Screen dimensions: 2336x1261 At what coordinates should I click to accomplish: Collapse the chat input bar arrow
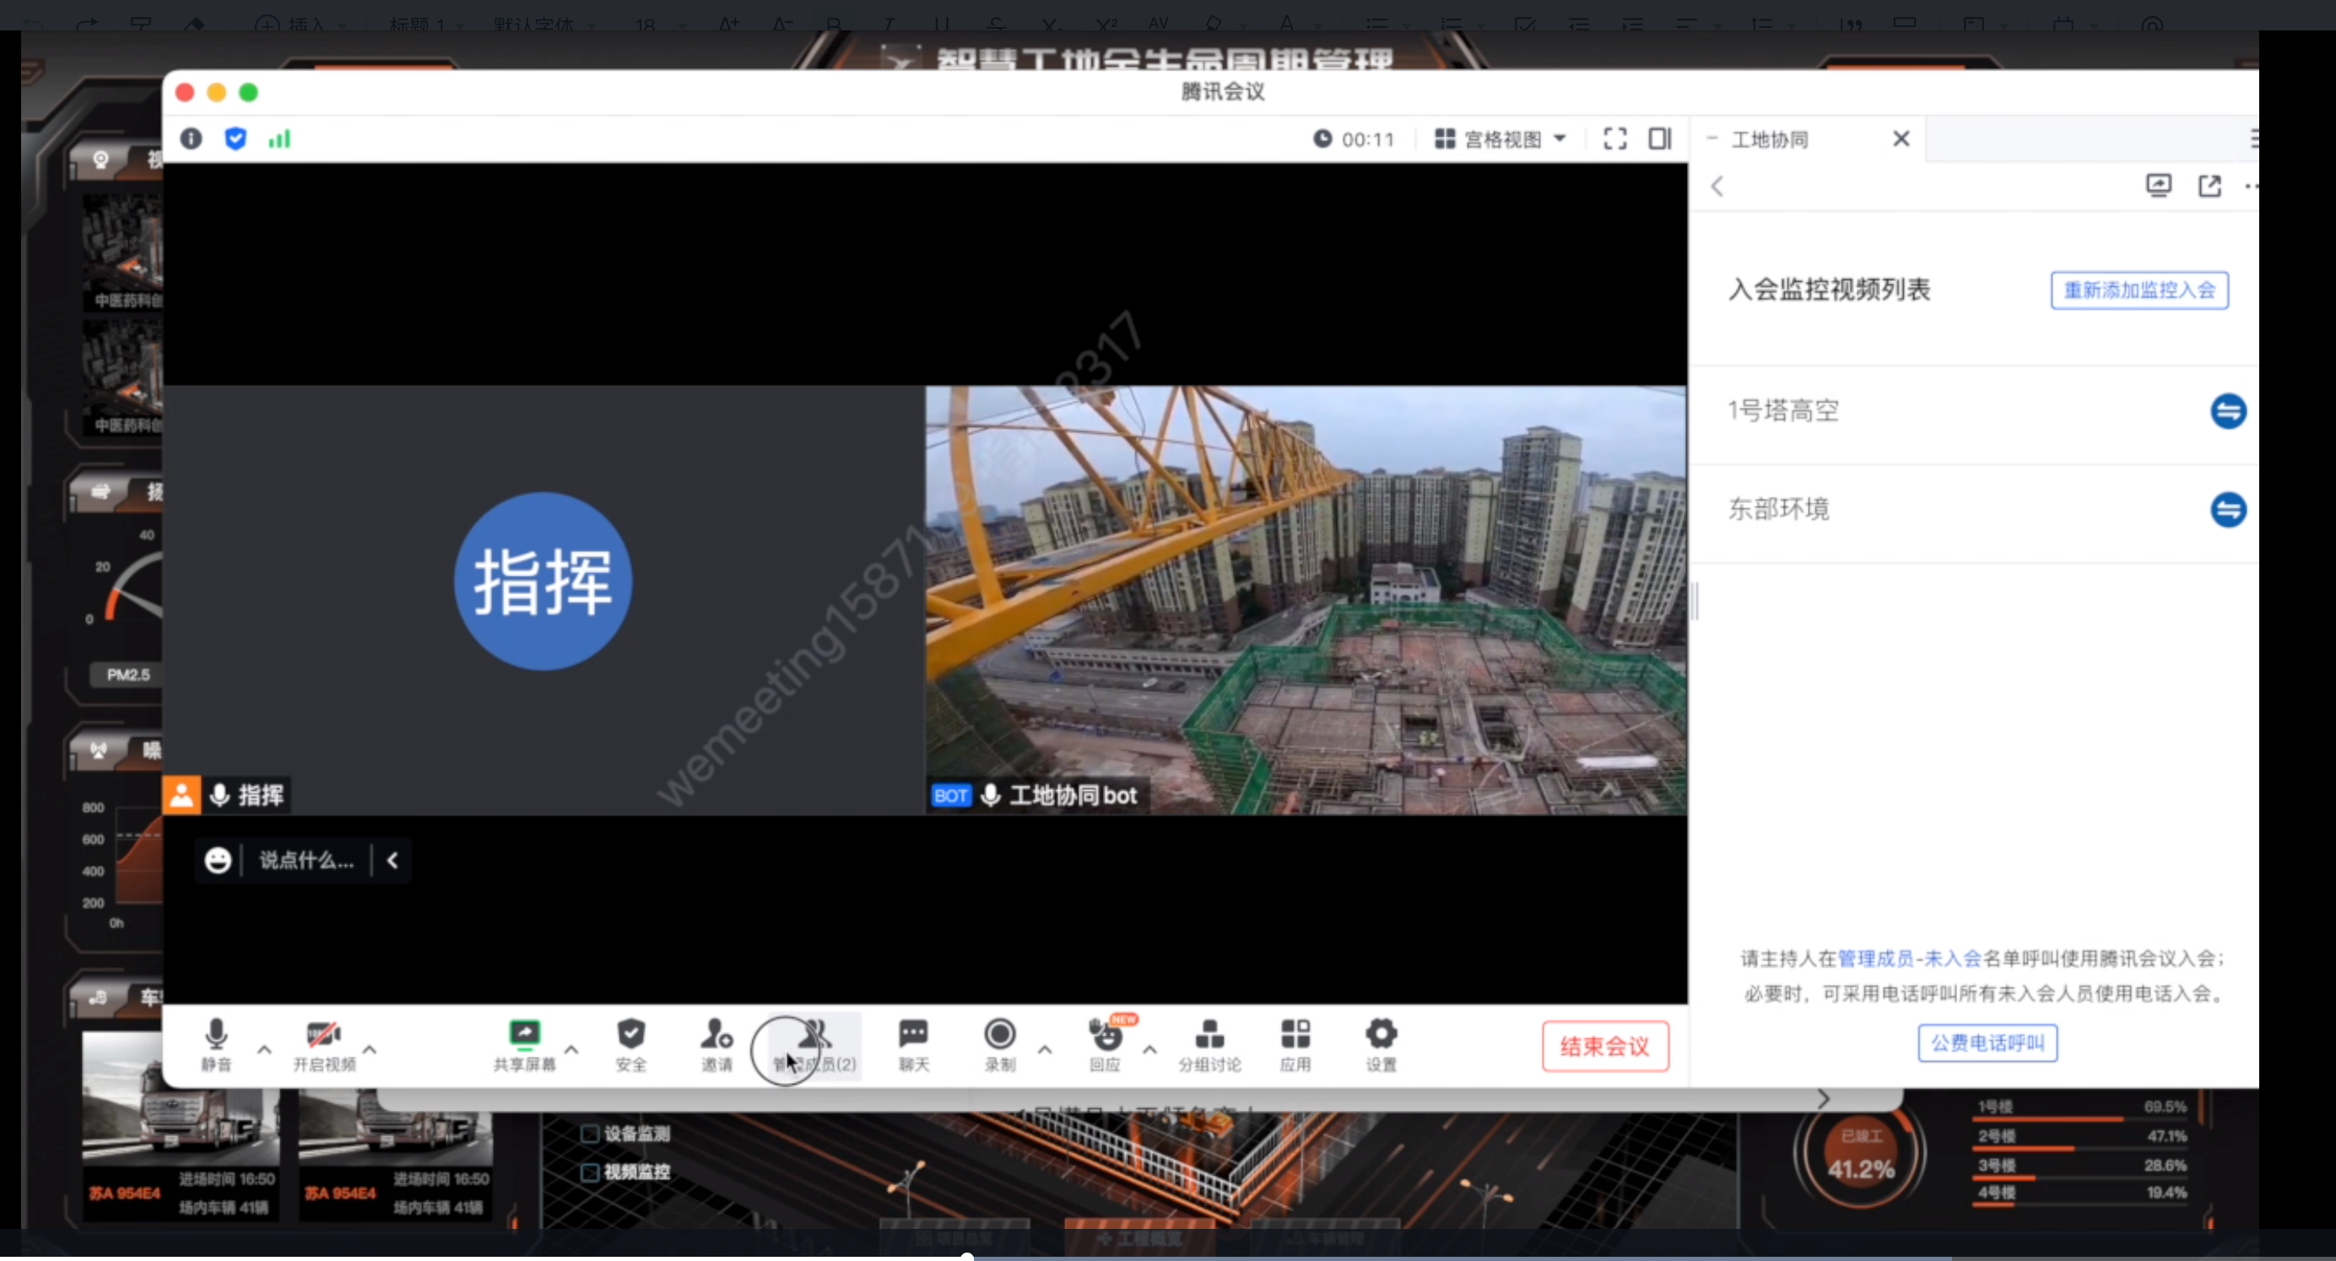tap(392, 860)
